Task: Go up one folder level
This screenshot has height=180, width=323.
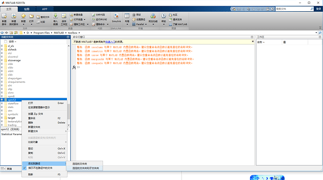Action: coord(11,33)
